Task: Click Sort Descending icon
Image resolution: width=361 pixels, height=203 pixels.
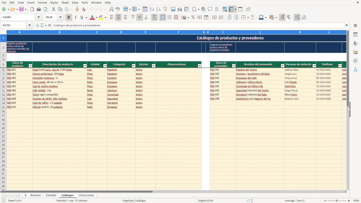Action: 159,9
